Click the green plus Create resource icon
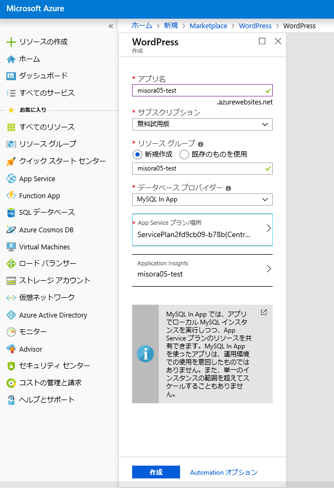Screen dimensions: 334x488 pos(11,42)
